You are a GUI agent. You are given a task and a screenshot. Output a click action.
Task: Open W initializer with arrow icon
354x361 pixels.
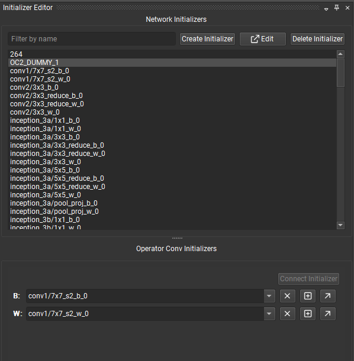[328, 314]
